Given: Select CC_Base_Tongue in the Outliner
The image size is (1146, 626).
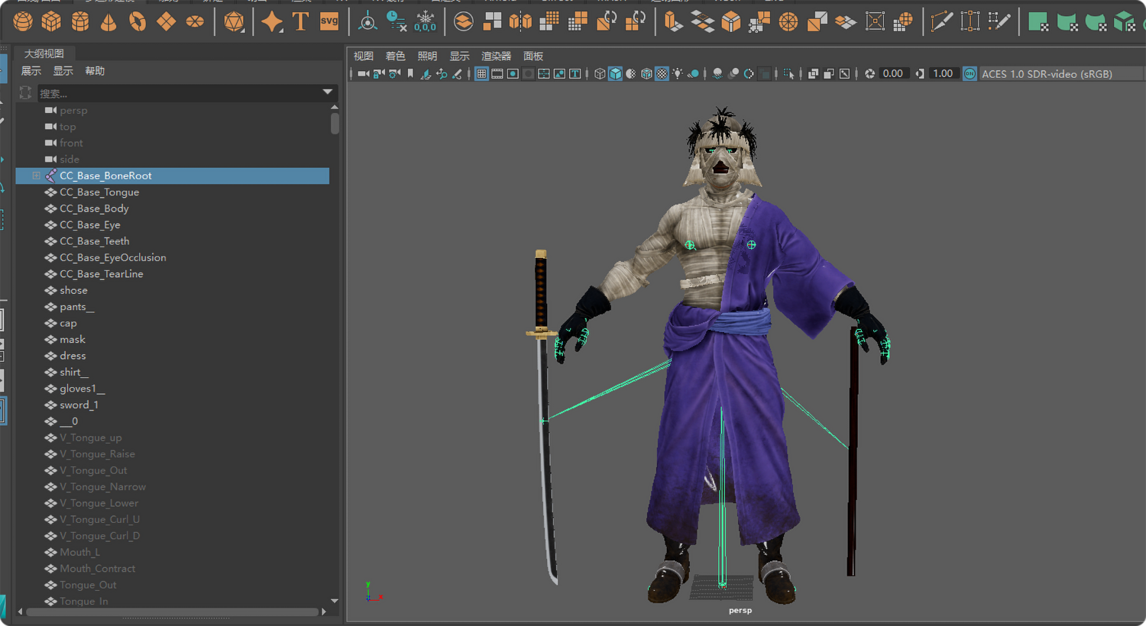Looking at the screenshot, I should click(99, 192).
